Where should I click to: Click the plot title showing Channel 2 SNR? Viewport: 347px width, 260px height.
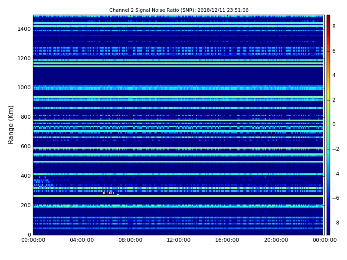[x=179, y=10]
